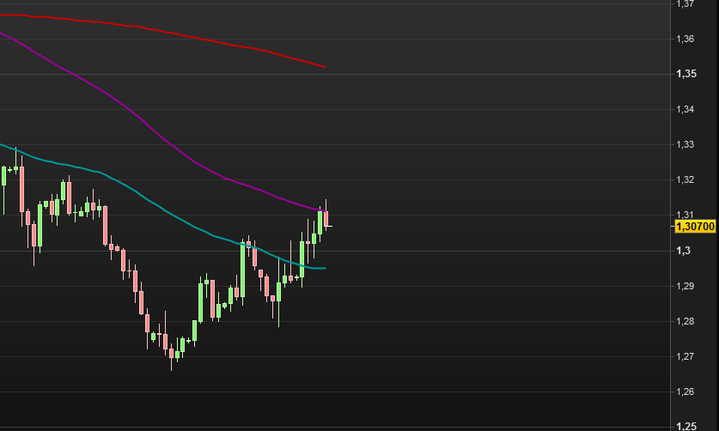719x431 pixels.
Task: Click the bold 1,3 price axis label
Action: 683,251
